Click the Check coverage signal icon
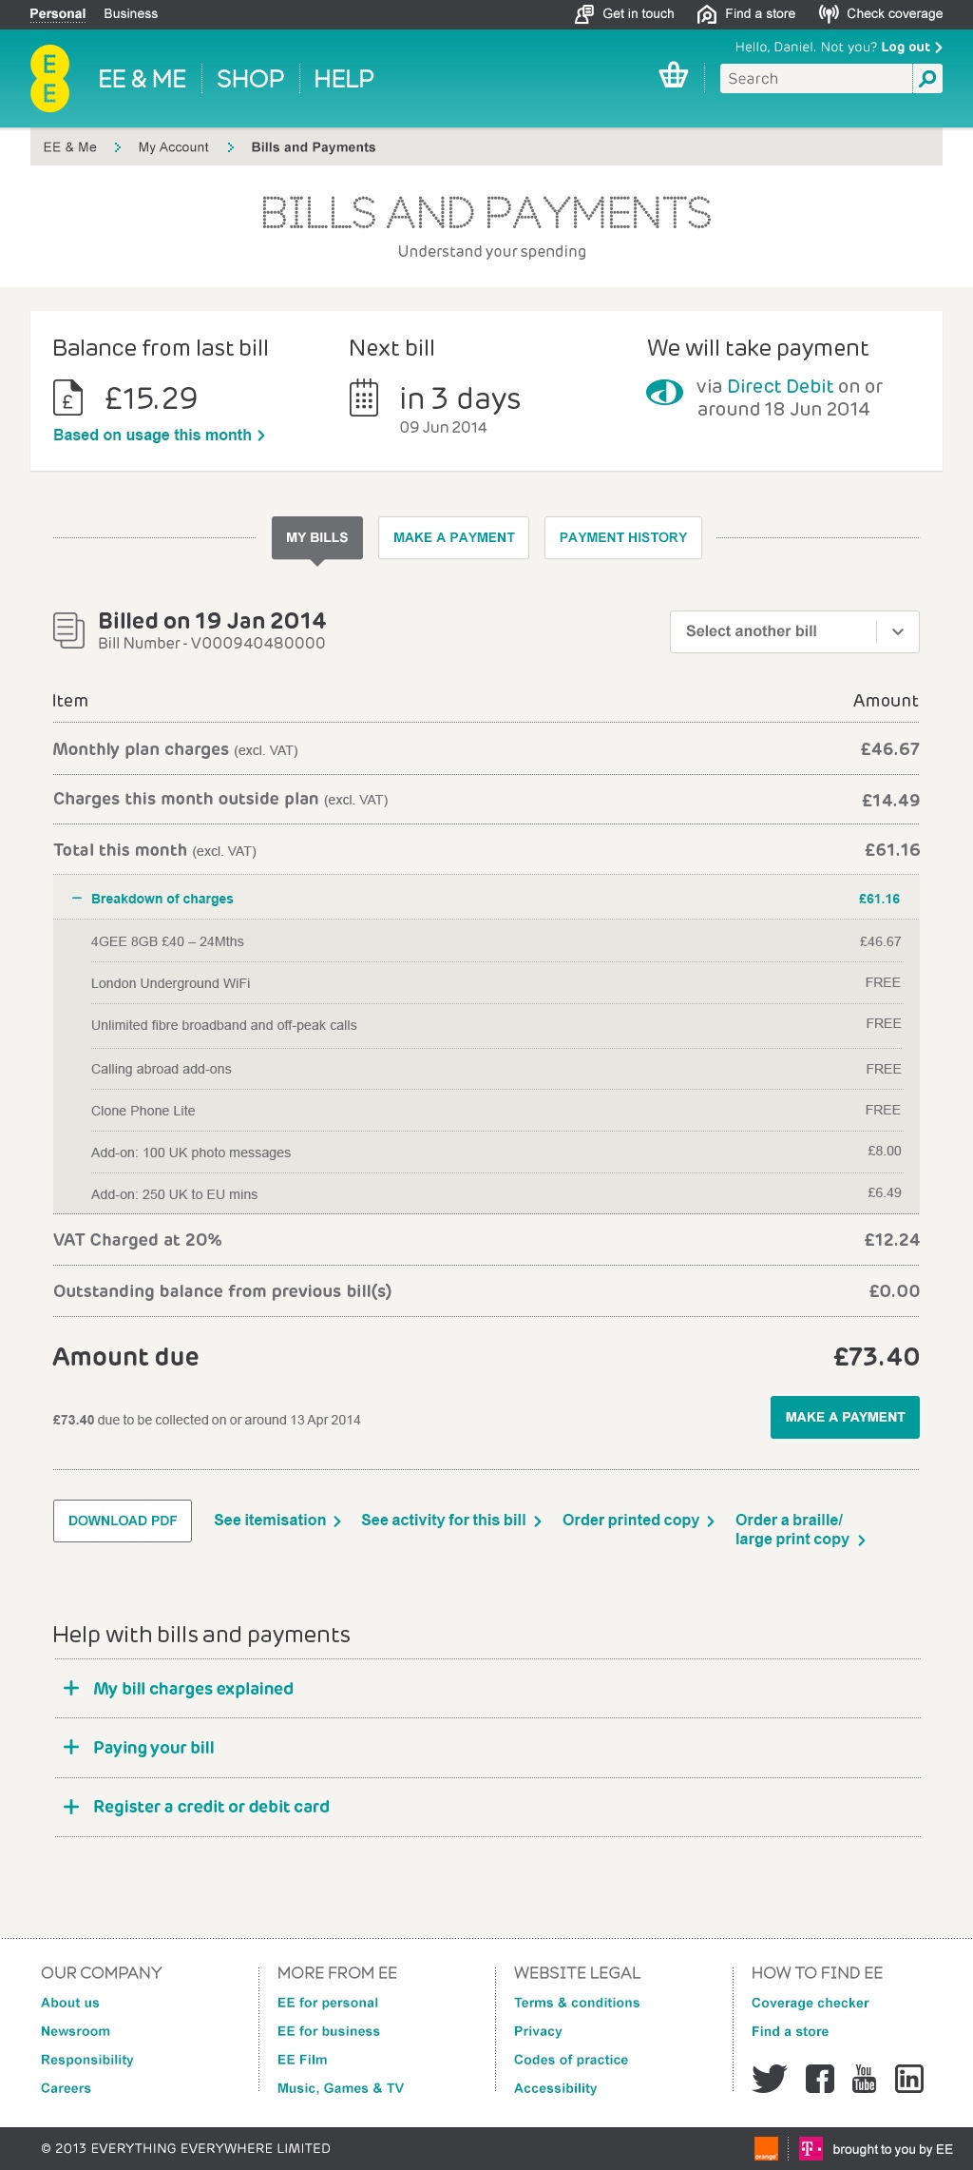The height and width of the screenshot is (2170, 973). pos(829,14)
